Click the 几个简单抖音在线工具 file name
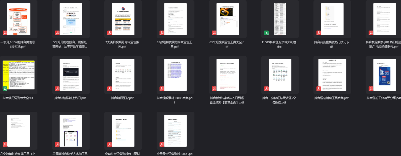 (x=18, y=154)
